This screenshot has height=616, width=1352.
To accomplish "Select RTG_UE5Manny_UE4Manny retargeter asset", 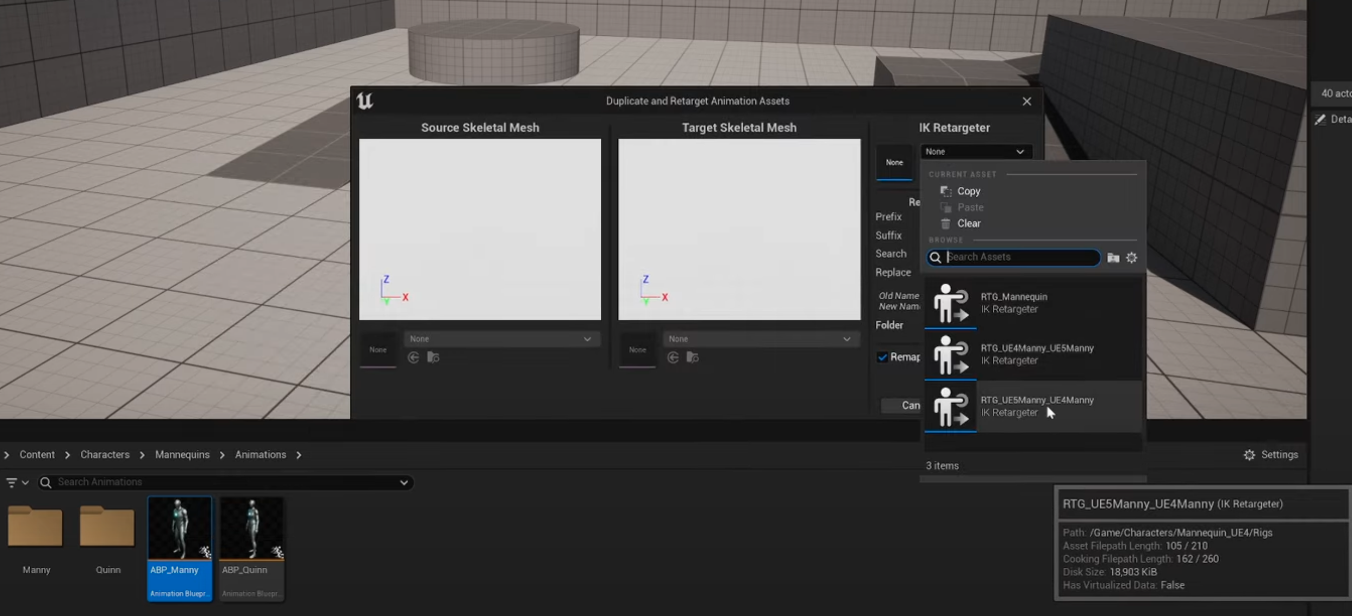I will (x=1036, y=406).
